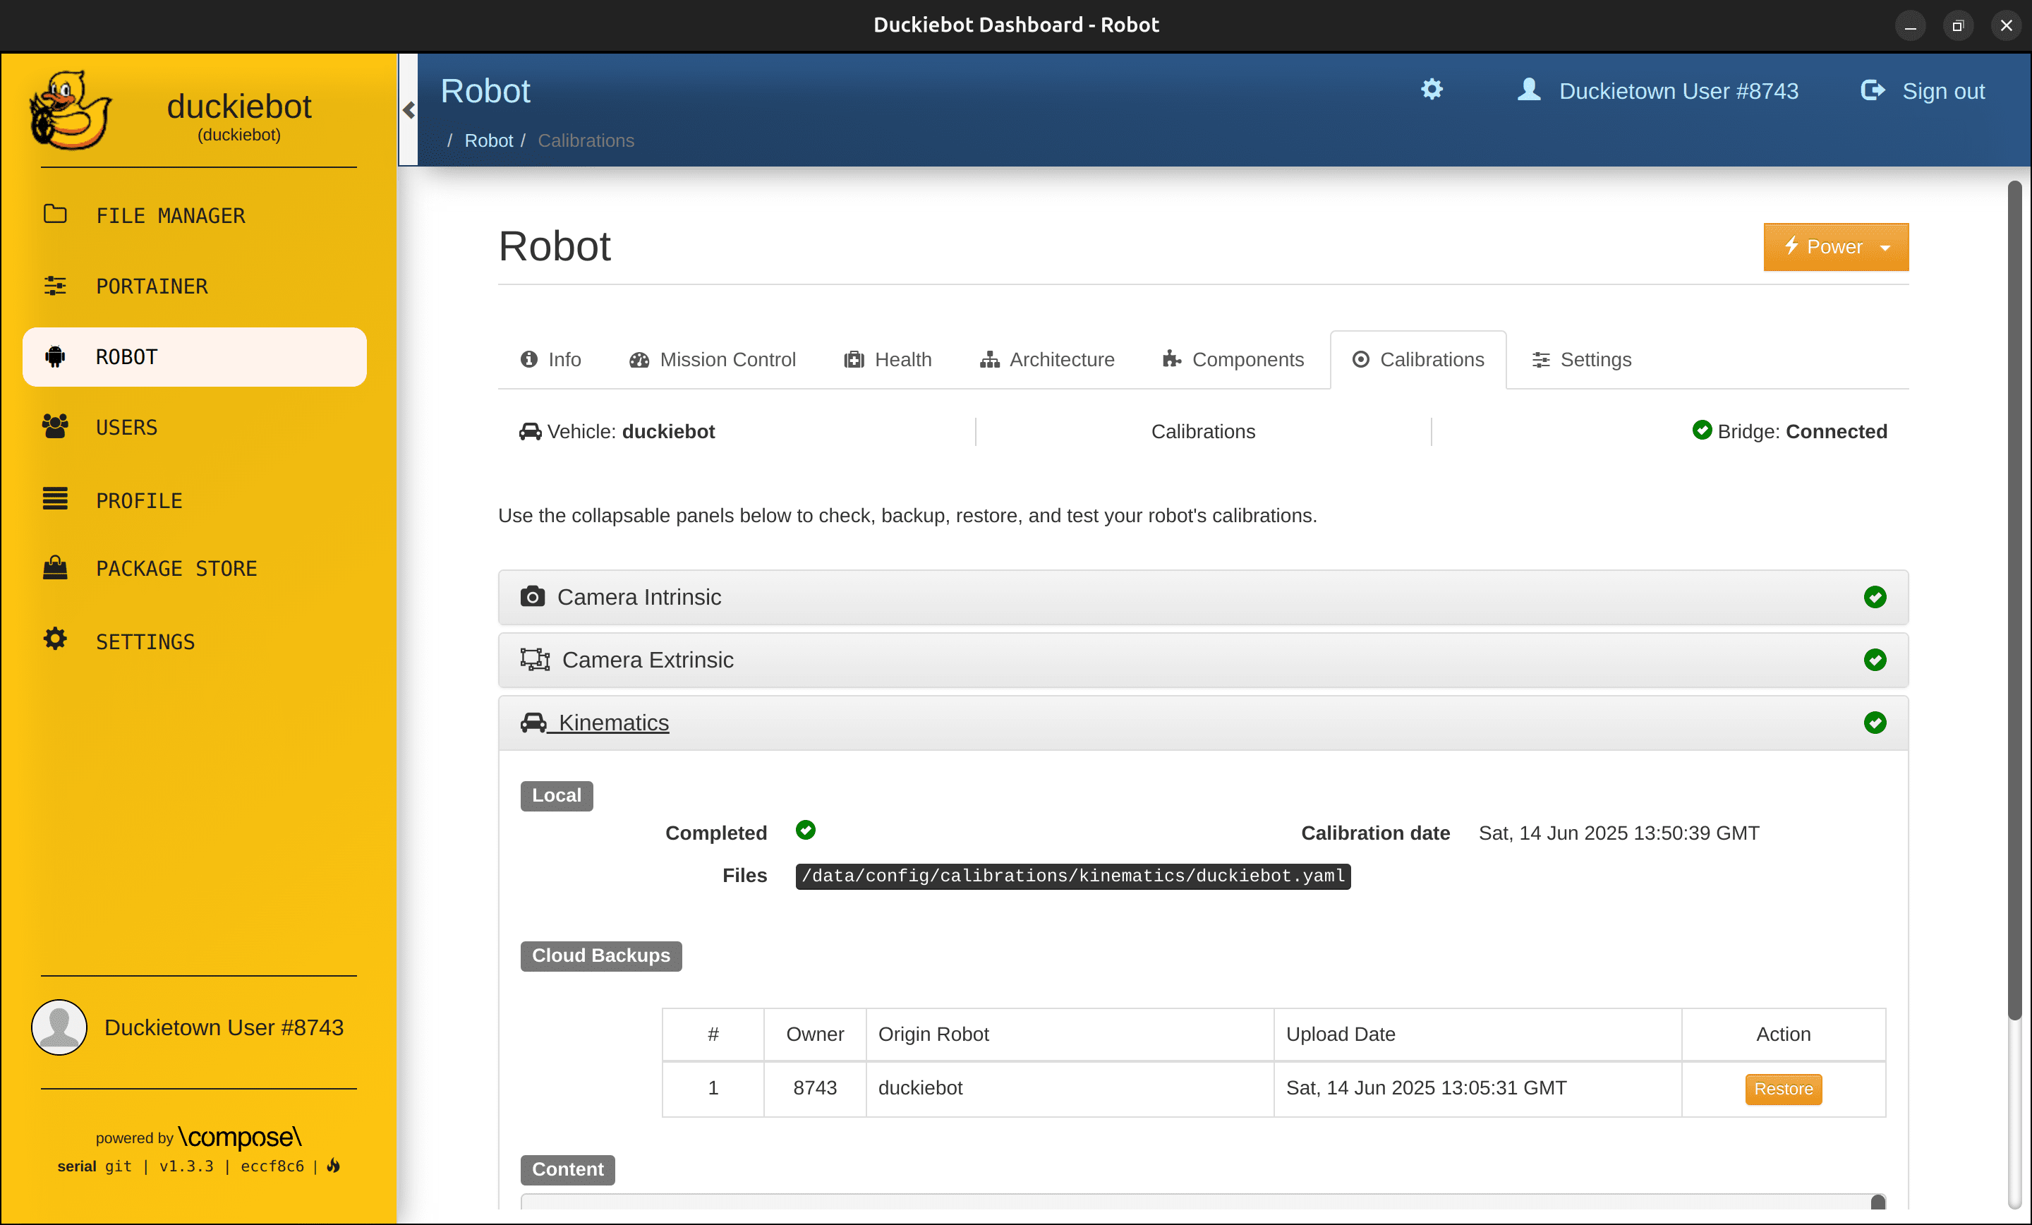Click the Calibrations breadcrumb item

tap(586, 140)
